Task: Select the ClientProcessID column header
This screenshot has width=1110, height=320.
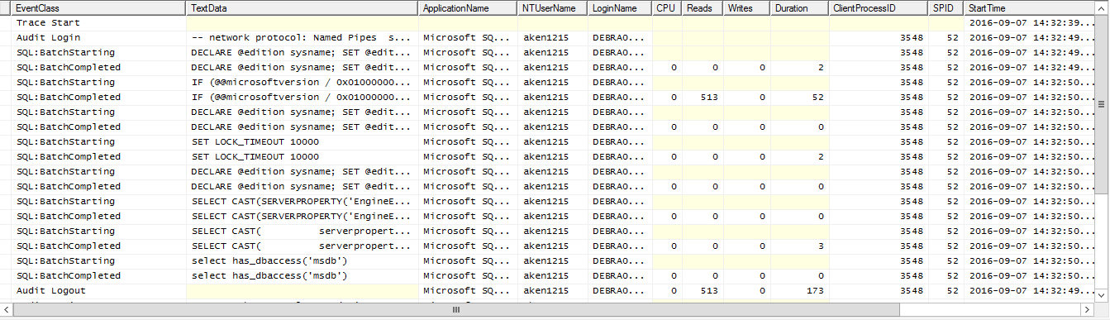Action: pos(879,7)
